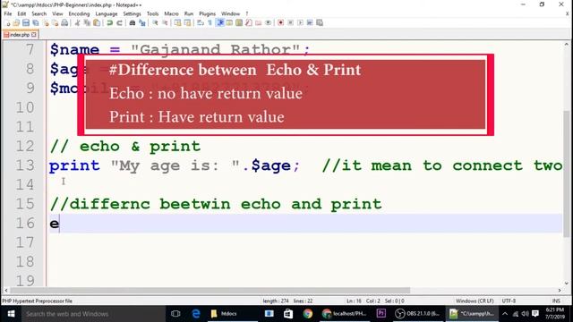Close the index.php tab
Image resolution: width=573 pixels, height=322 pixels.
[34, 35]
